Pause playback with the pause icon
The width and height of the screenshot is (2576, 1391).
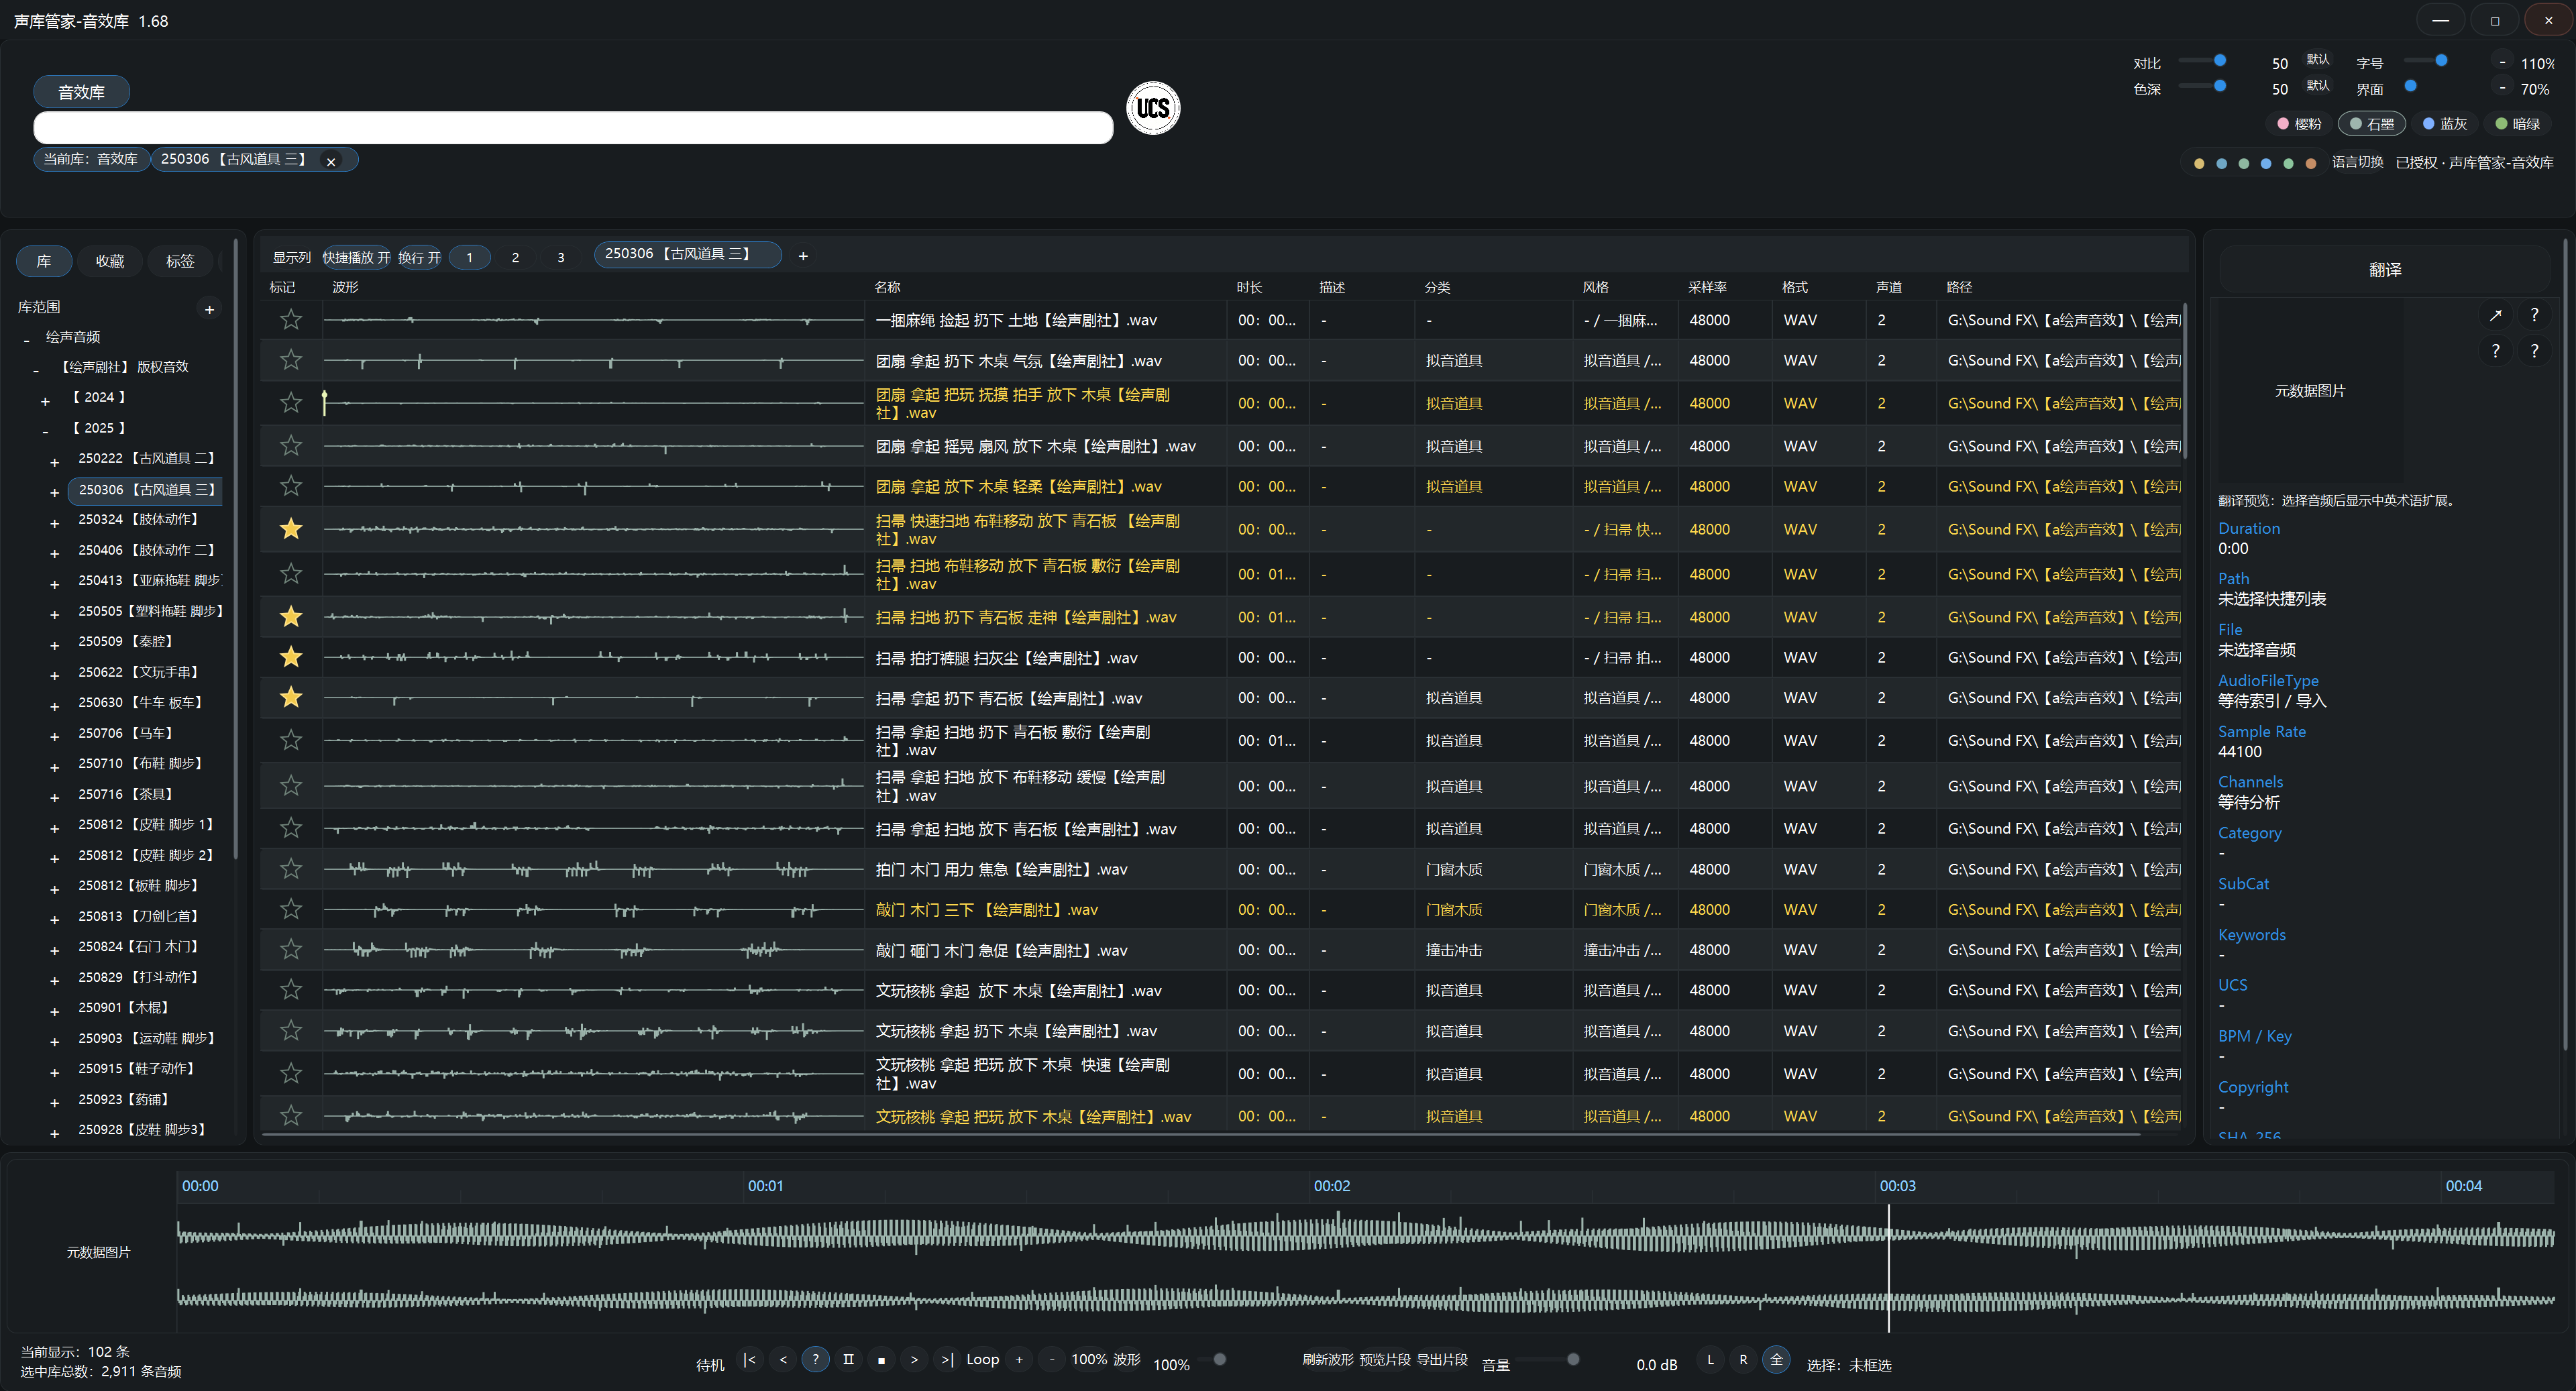(848, 1360)
